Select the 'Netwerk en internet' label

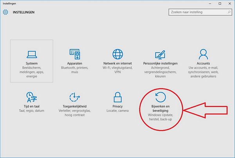pyautogui.click(x=117, y=64)
